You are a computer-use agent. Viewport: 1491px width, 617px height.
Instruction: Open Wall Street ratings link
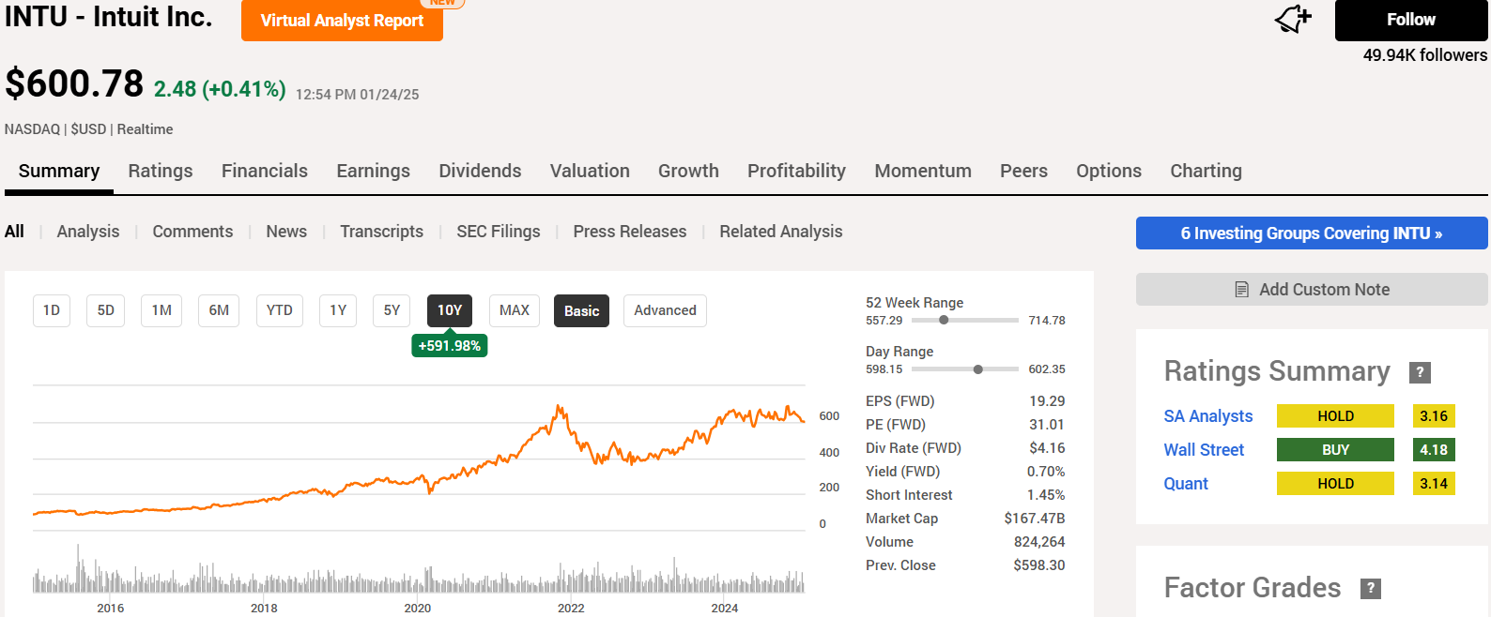pyautogui.click(x=1204, y=450)
